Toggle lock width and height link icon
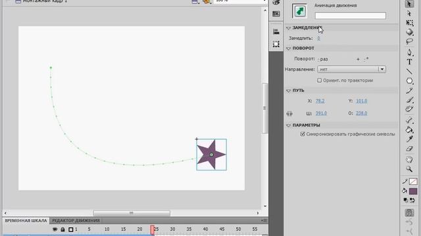Screen dimensions: 421x236 pos(289,113)
